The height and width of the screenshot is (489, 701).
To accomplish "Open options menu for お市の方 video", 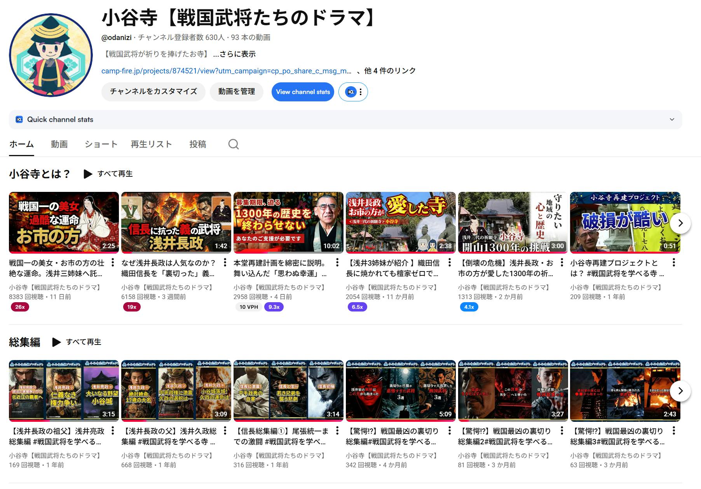I will (x=113, y=263).
